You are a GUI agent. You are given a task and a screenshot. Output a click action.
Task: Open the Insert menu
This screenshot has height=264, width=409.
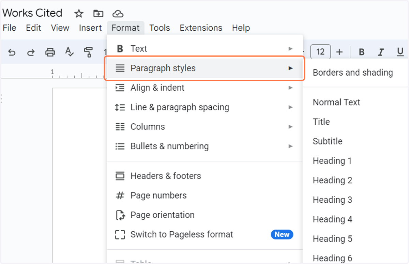(x=90, y=28)
